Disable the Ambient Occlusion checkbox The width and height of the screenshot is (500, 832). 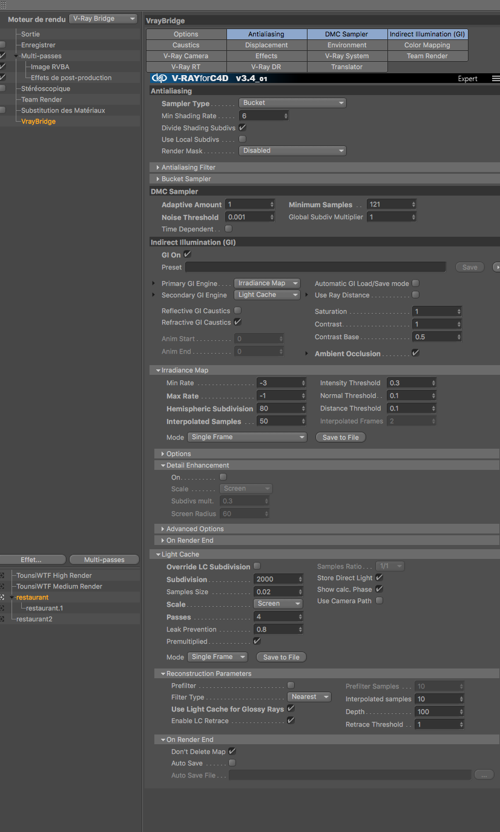click(415, 353)
